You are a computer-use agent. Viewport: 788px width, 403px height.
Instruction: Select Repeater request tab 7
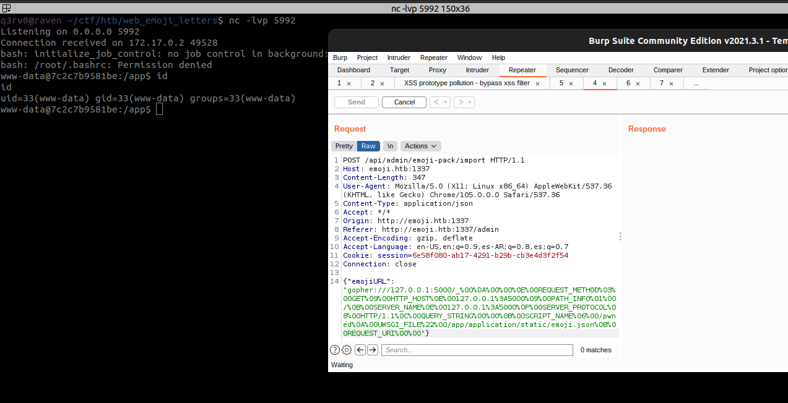[x=662, y=83]
